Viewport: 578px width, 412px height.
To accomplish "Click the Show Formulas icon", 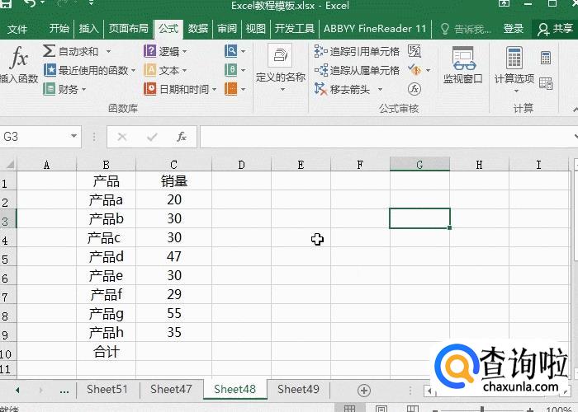I will 415,51.
